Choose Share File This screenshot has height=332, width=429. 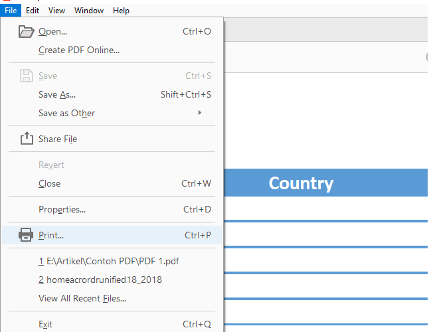[112, 139]
